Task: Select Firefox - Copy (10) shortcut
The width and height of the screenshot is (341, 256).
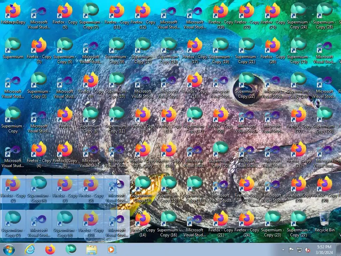Action: point(91,224)
